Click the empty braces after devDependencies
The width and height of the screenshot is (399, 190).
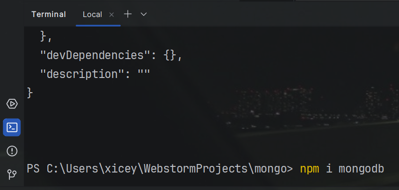click(x=170, y=55)
